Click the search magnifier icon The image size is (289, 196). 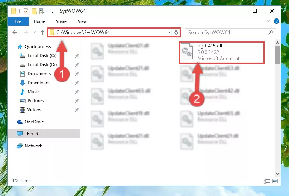click(x=271, y=33)
